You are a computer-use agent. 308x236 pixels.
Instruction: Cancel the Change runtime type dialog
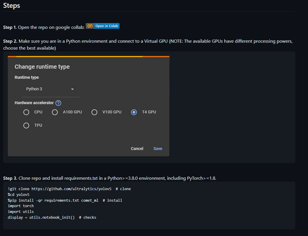click(x=137, y=149)
